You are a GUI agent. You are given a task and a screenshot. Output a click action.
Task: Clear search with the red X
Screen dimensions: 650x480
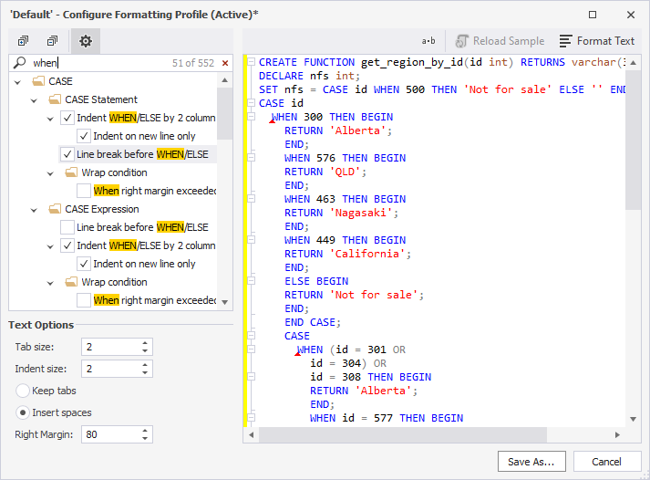click(225, 63)
